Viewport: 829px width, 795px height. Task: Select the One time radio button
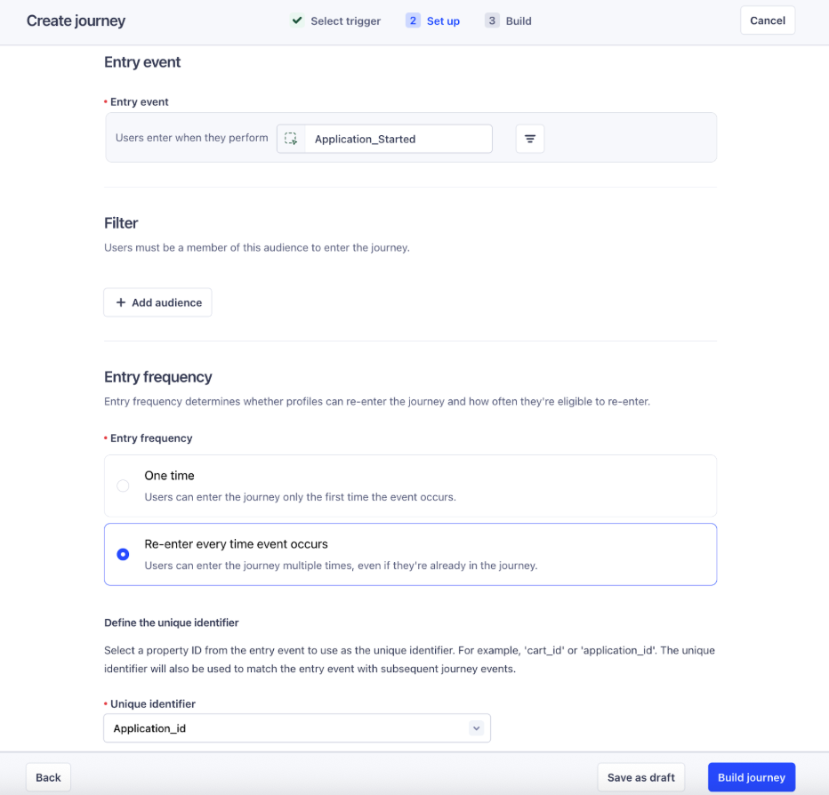click(x=124, y=486)
